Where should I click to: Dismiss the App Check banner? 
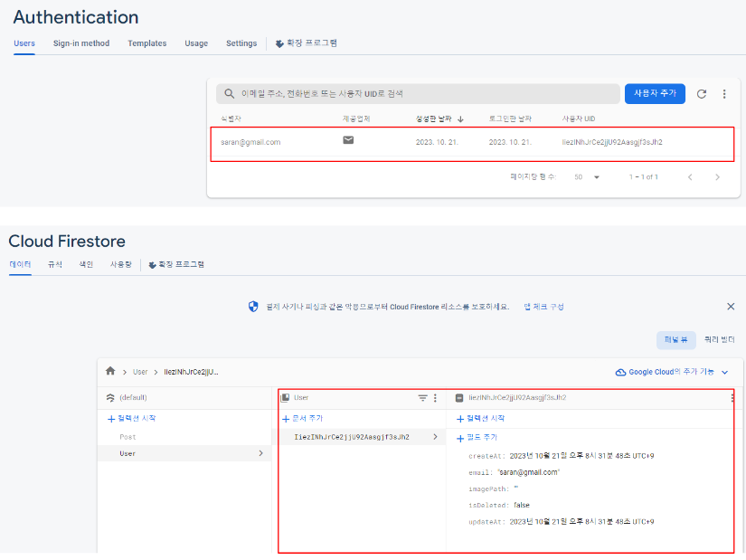(731, 307)
